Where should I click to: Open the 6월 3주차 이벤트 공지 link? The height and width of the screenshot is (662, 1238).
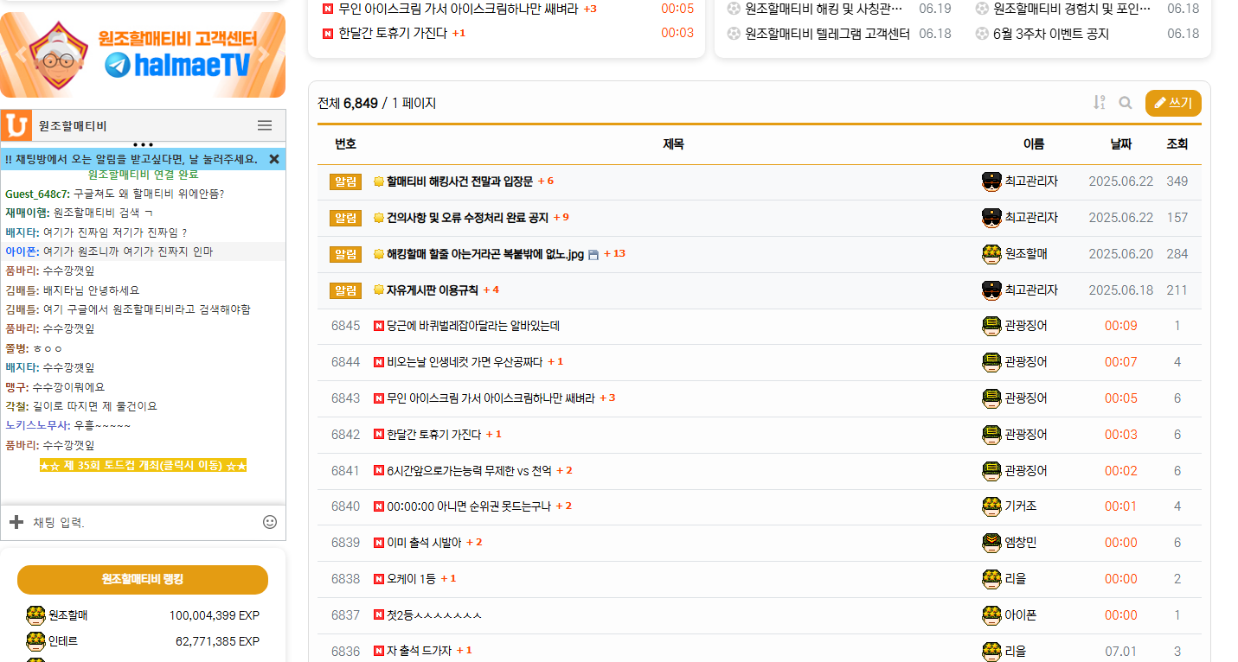pos(1051,34)
